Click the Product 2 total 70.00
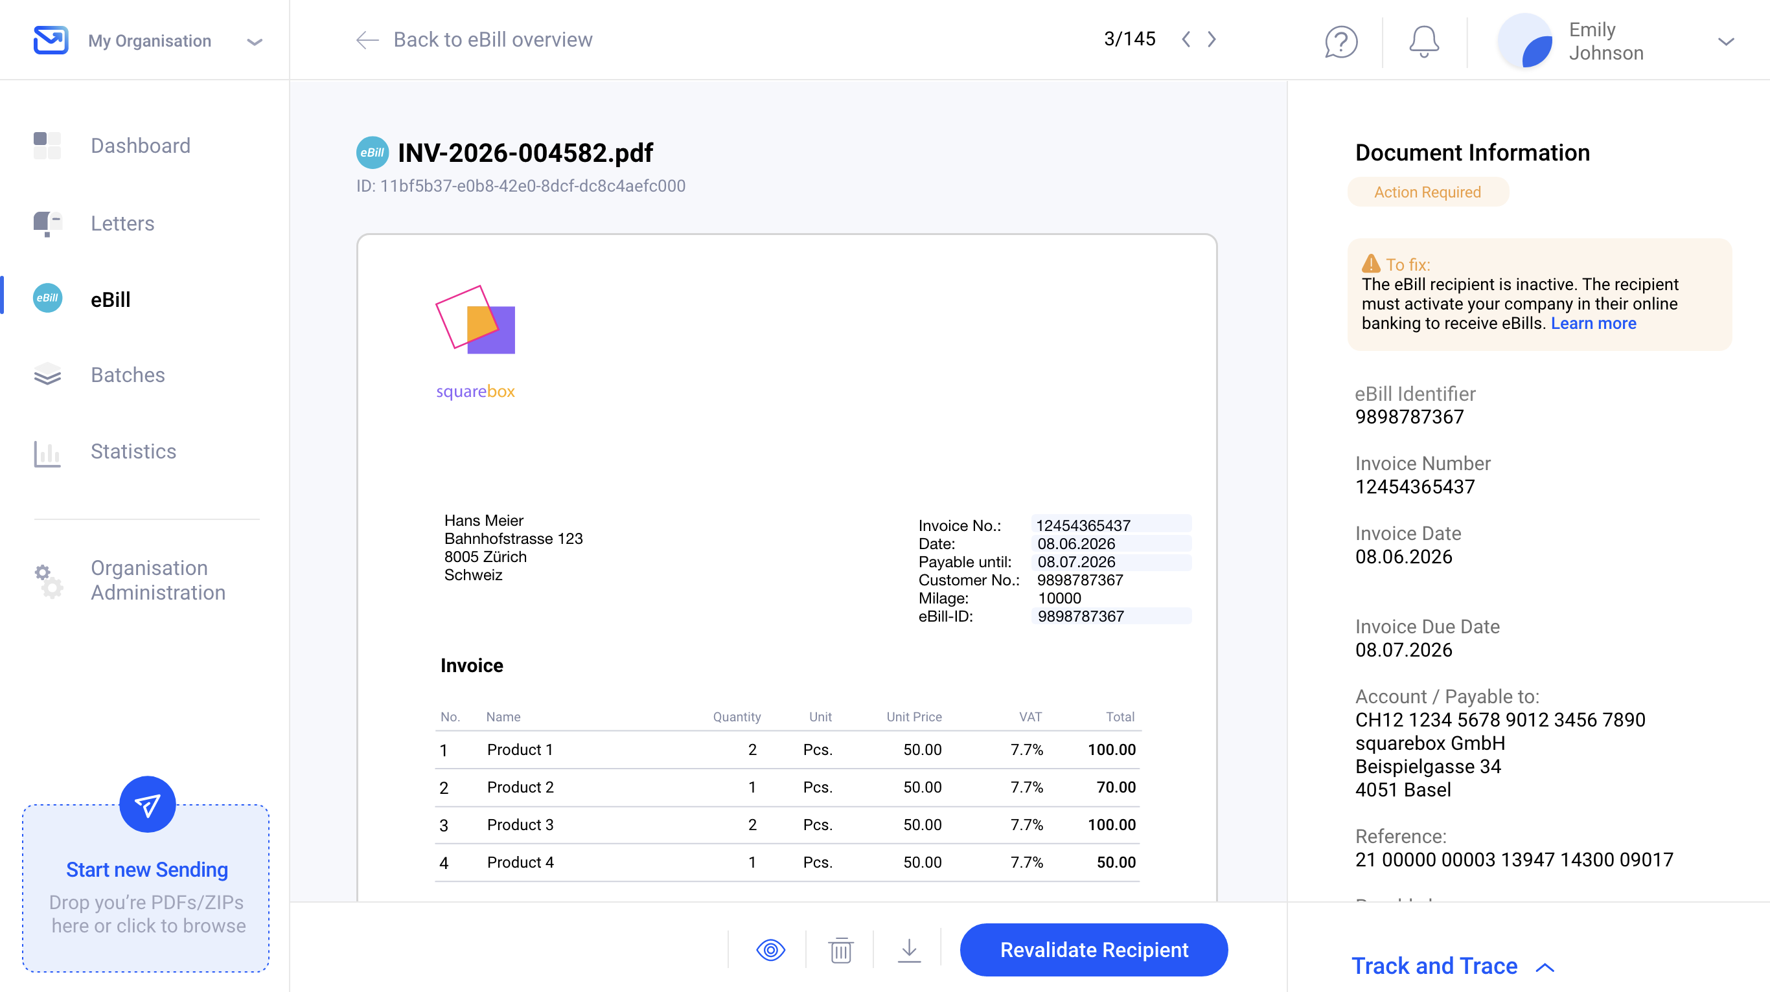The height and width of the screenshot is (992, 1770). click(x=1116, y=787)
